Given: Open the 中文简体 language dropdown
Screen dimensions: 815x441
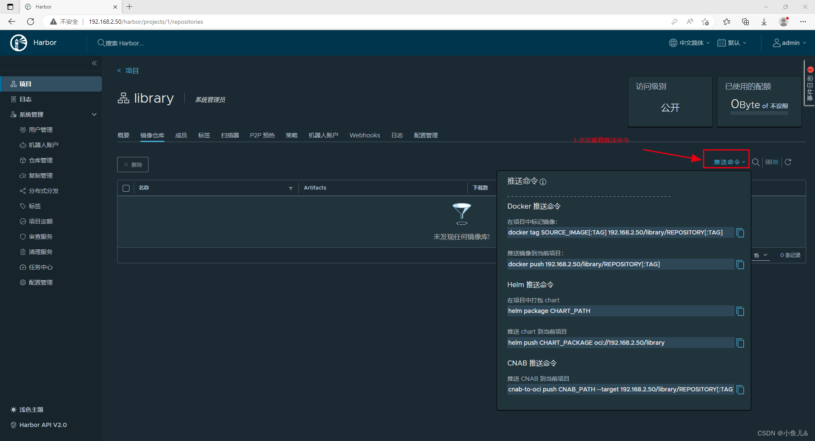Looking at the screenshot, I should click(689, 43).
